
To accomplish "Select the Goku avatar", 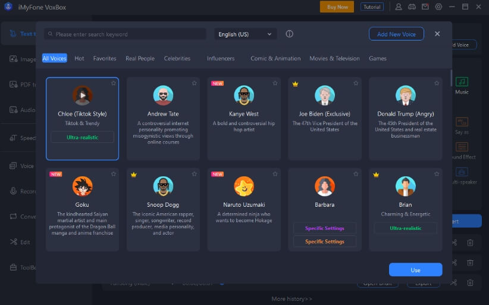I will 82,186.
